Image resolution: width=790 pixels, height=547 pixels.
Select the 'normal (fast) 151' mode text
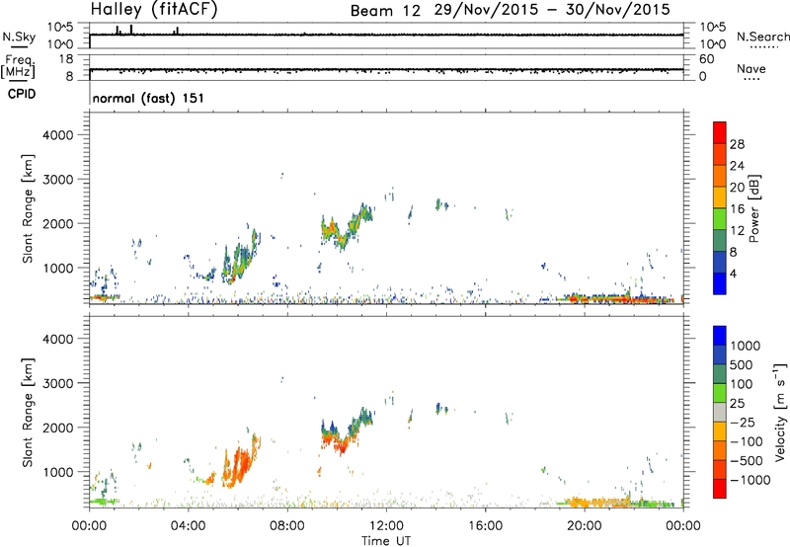click(x=148, y=98)
